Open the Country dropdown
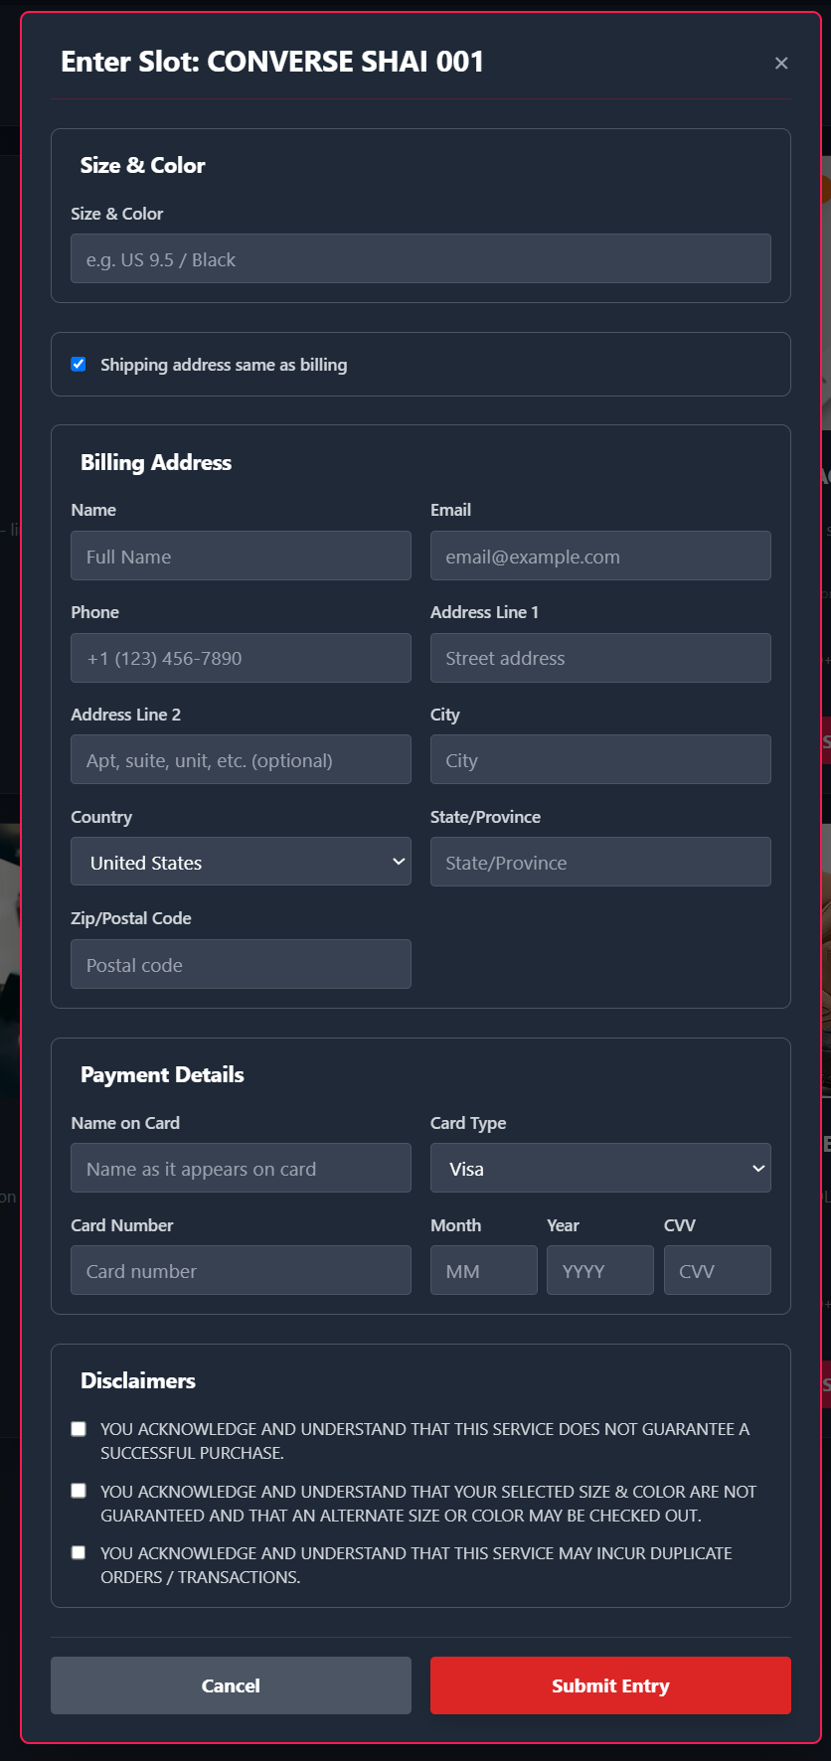The width and height of the screenshot is (831, 1761). [241, 862]
